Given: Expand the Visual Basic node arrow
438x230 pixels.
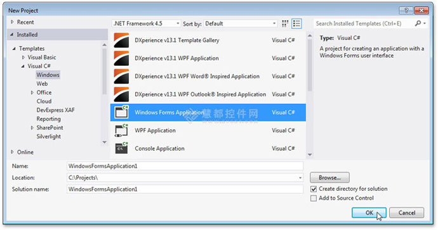Looking at the screenshot, I should click(23, 58).
